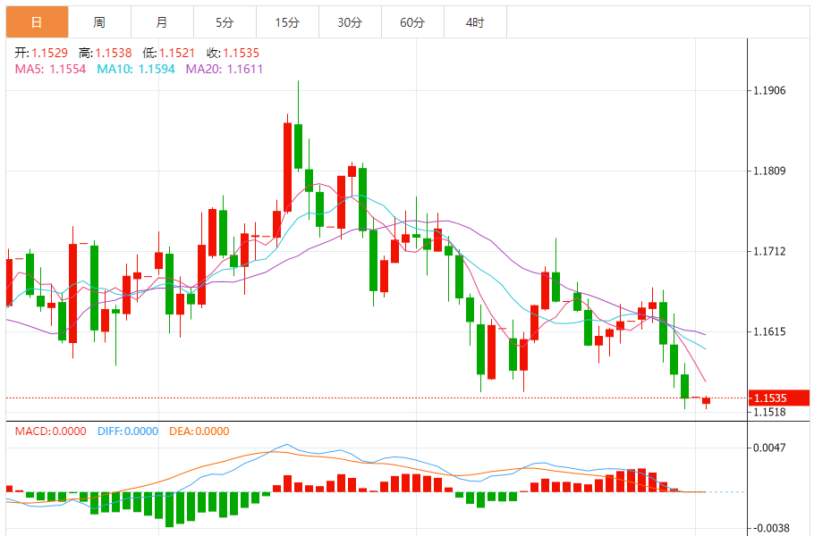Click the opening price 开:1.1529 text
Viewport: 814px width, 536px height.
pyautogui.click(x=41, y=54)
